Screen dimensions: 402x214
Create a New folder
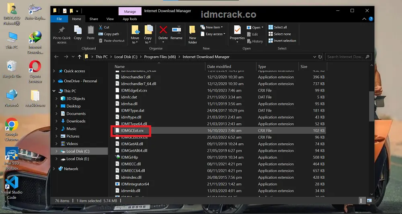point(193,35)
